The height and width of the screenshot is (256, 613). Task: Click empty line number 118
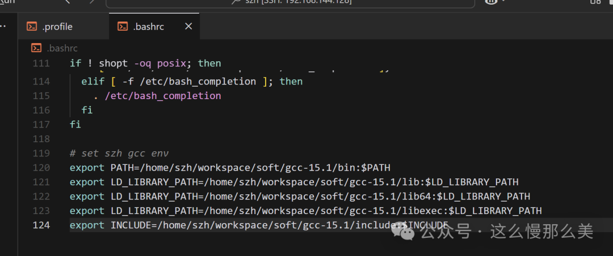(x=41, y=139)
